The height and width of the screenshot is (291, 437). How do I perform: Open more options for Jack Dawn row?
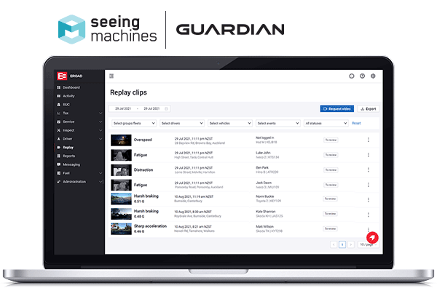coord(368,185)
